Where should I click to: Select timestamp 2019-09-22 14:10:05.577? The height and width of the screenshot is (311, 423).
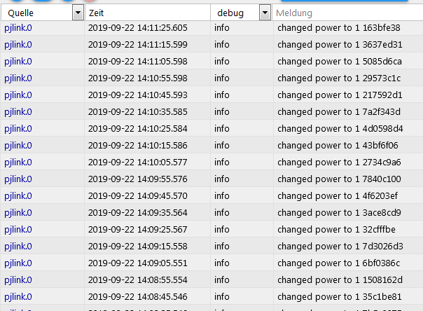pos(137,163)
